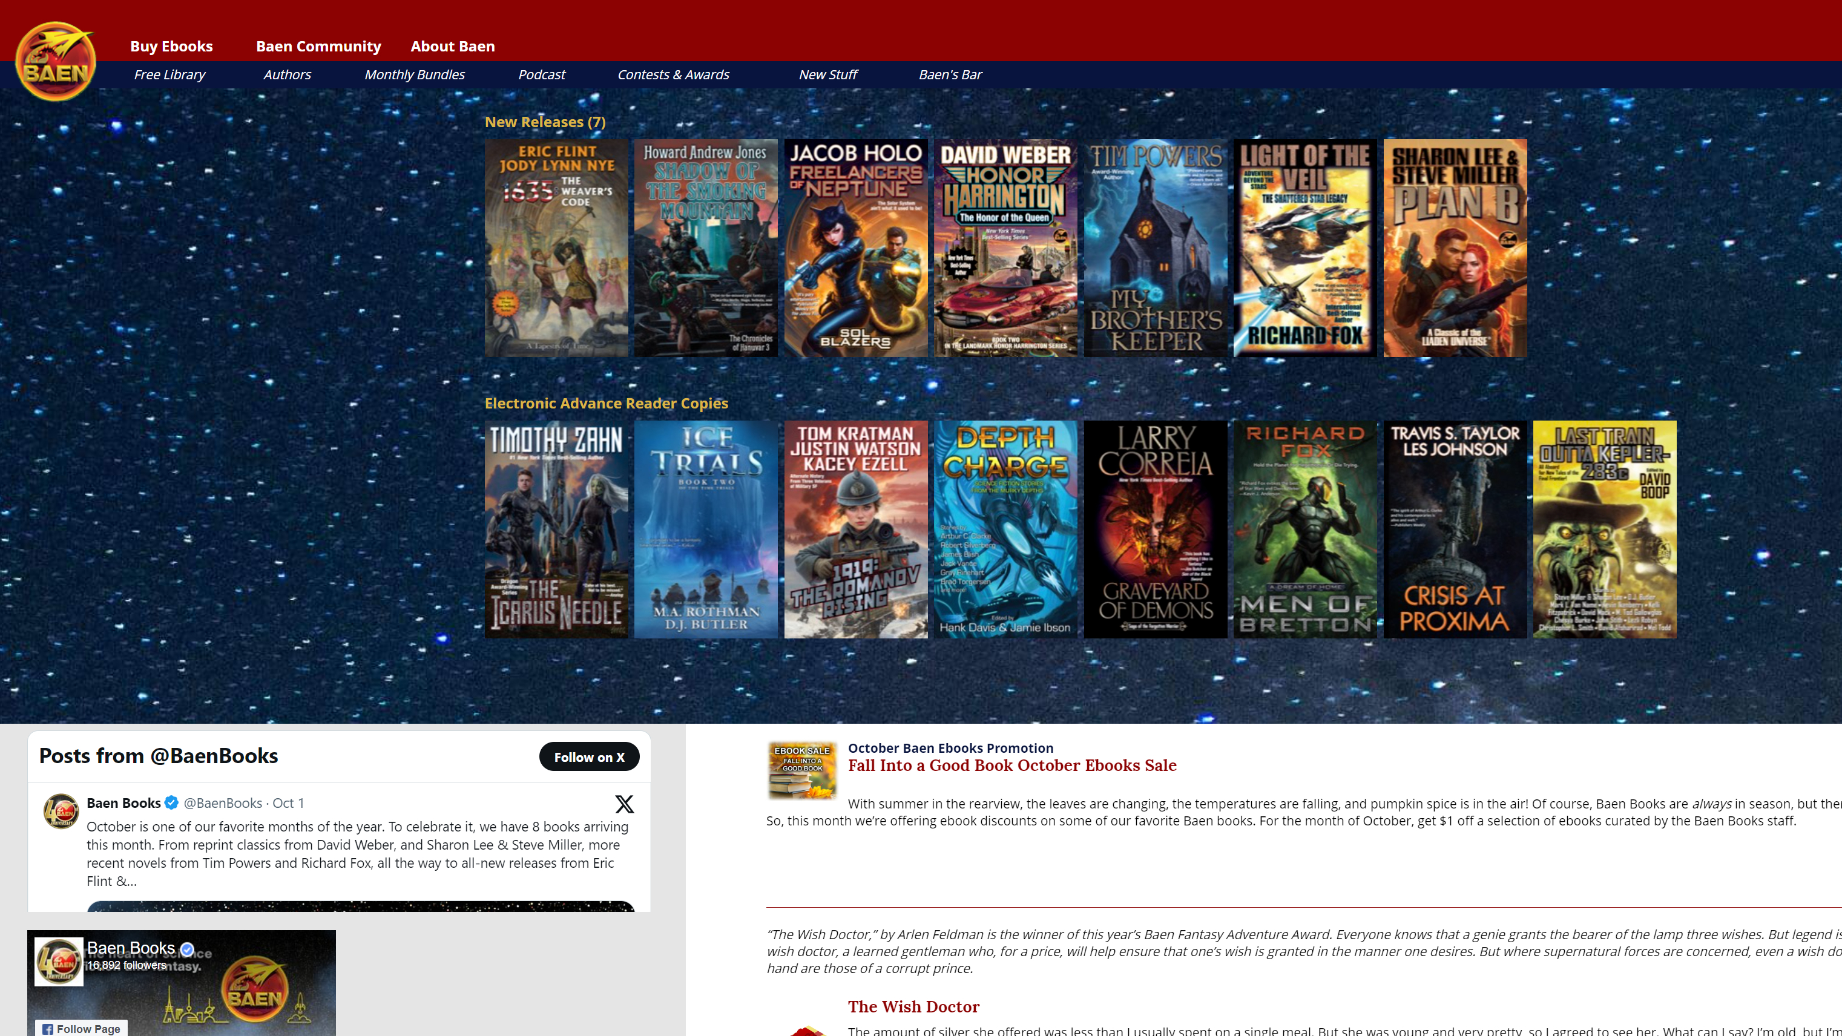
Task: Click the New Releases (7) heading
Action: tap(545, 122)
